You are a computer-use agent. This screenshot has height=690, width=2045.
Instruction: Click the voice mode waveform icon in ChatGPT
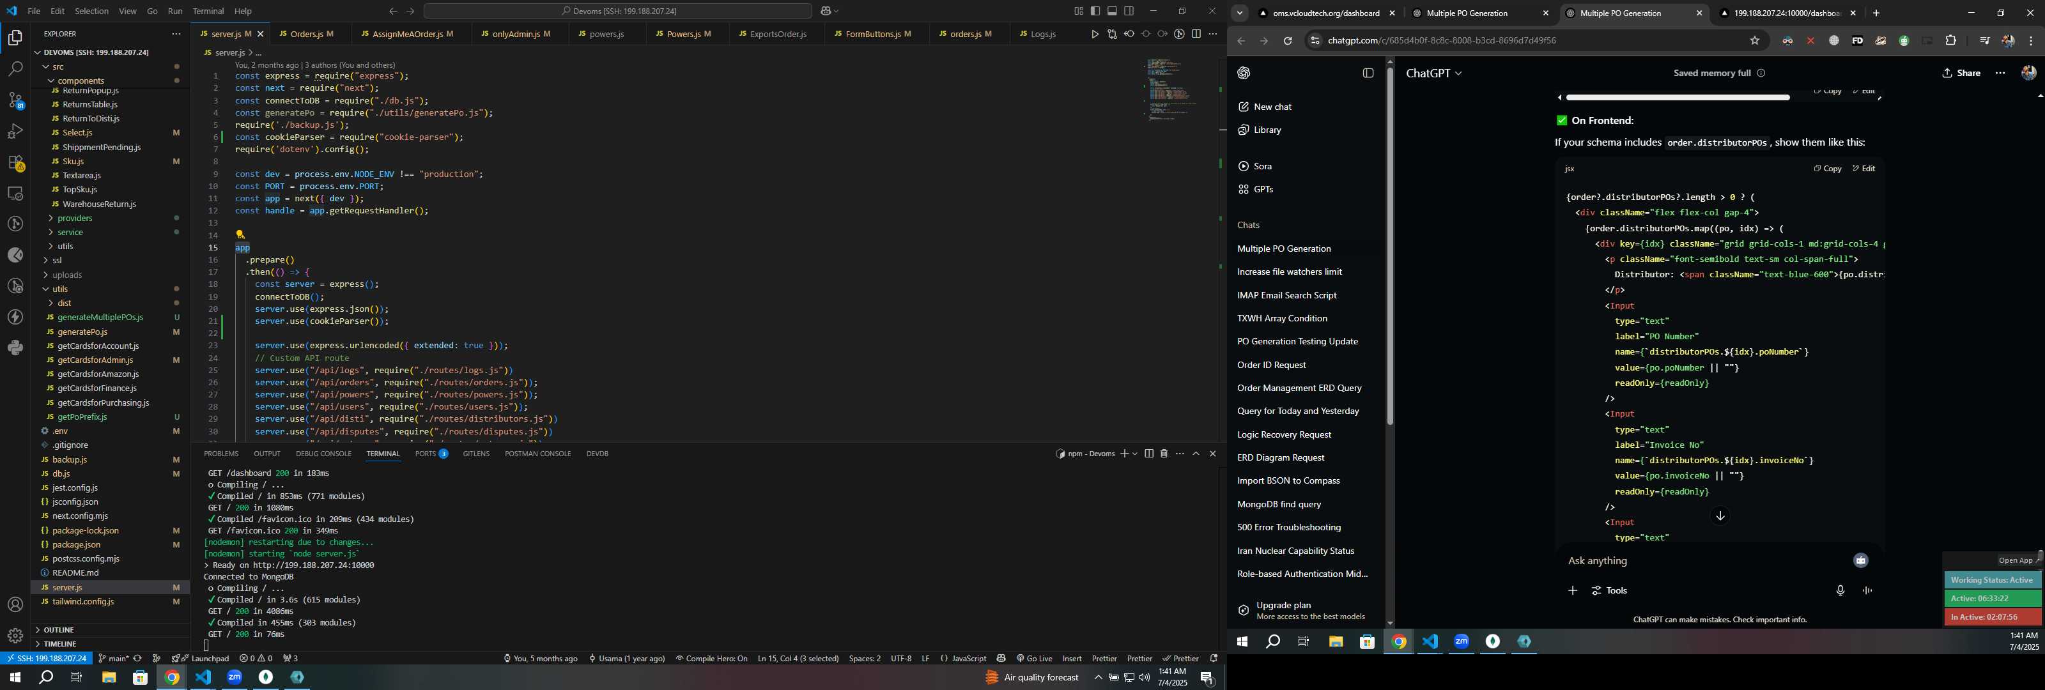tap(1867, 591)
